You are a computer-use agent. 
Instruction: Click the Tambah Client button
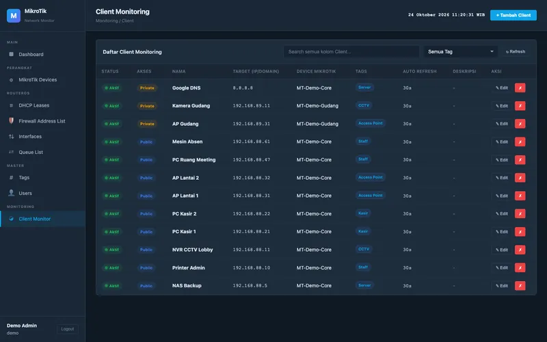[513, 15]
